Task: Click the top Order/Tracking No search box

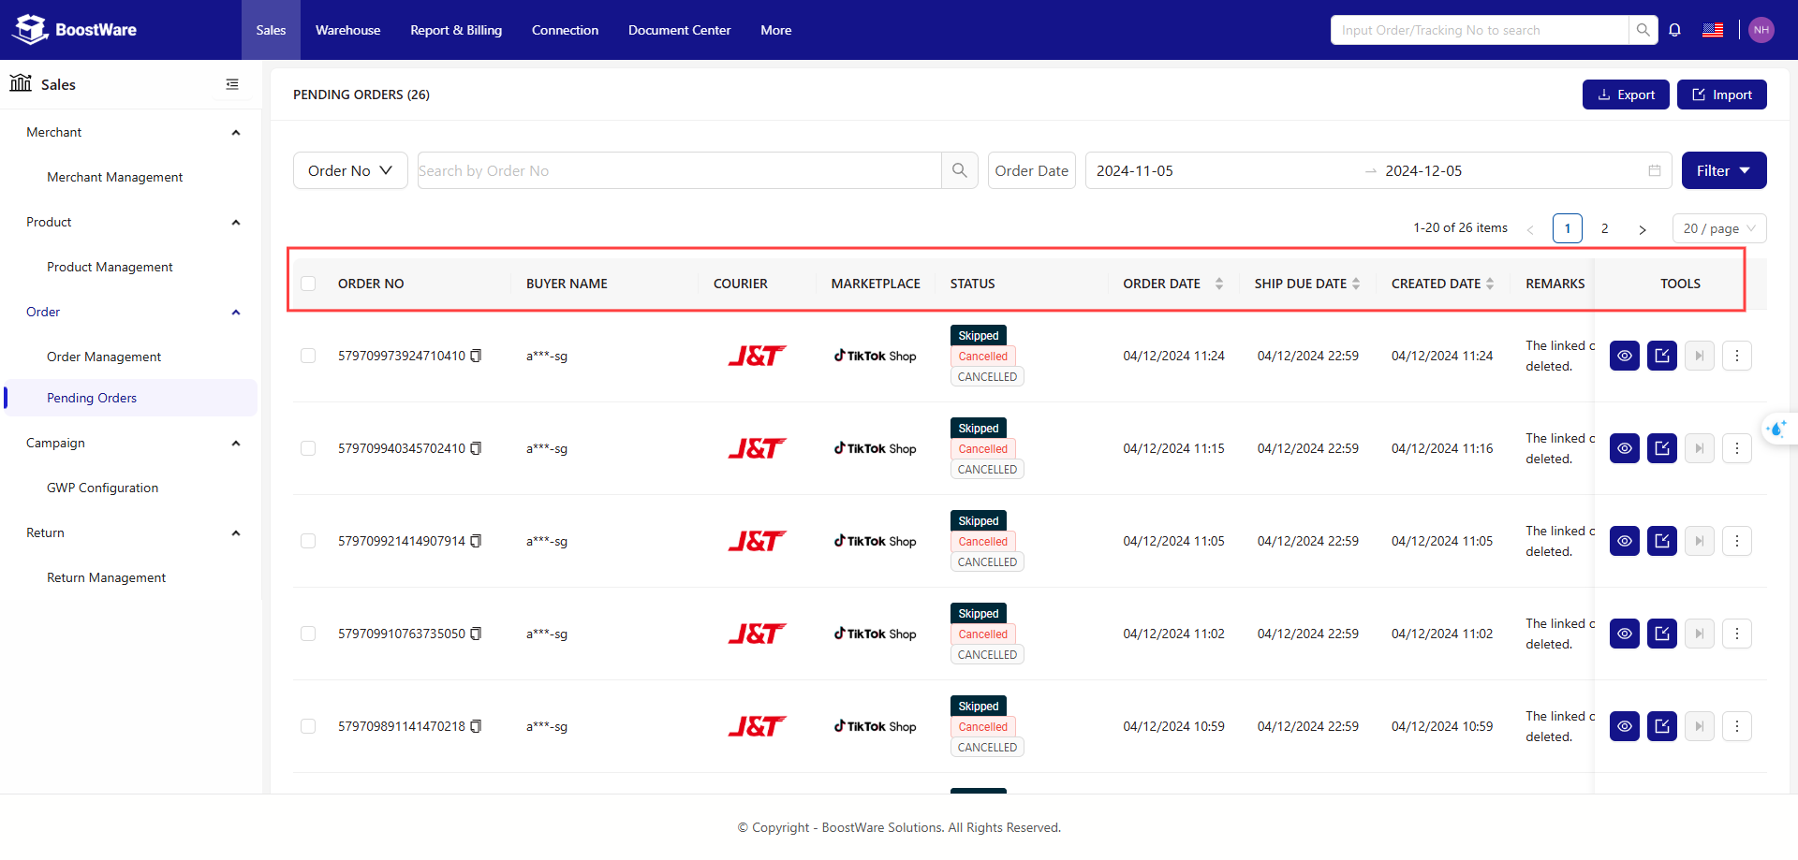Action: click(1480, 30)
